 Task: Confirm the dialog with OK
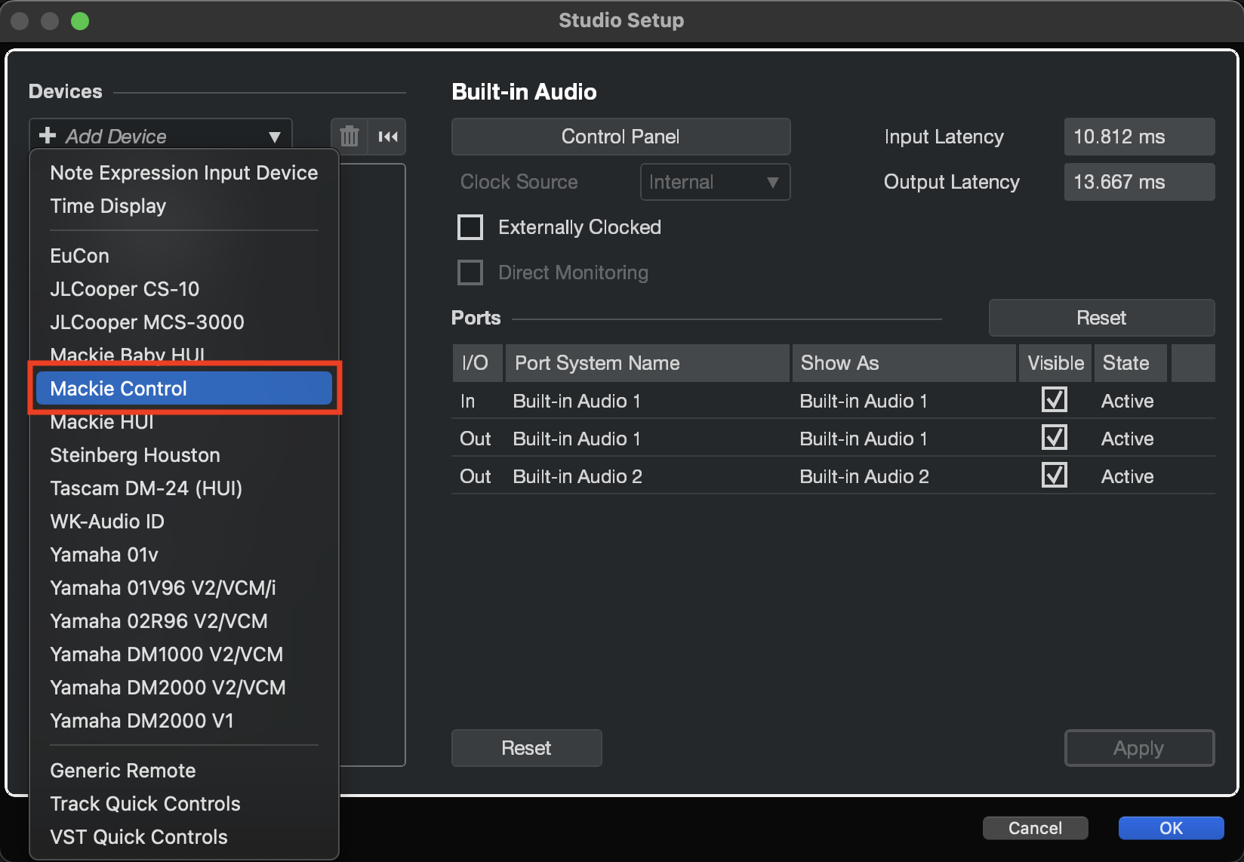pos(1171,828)
